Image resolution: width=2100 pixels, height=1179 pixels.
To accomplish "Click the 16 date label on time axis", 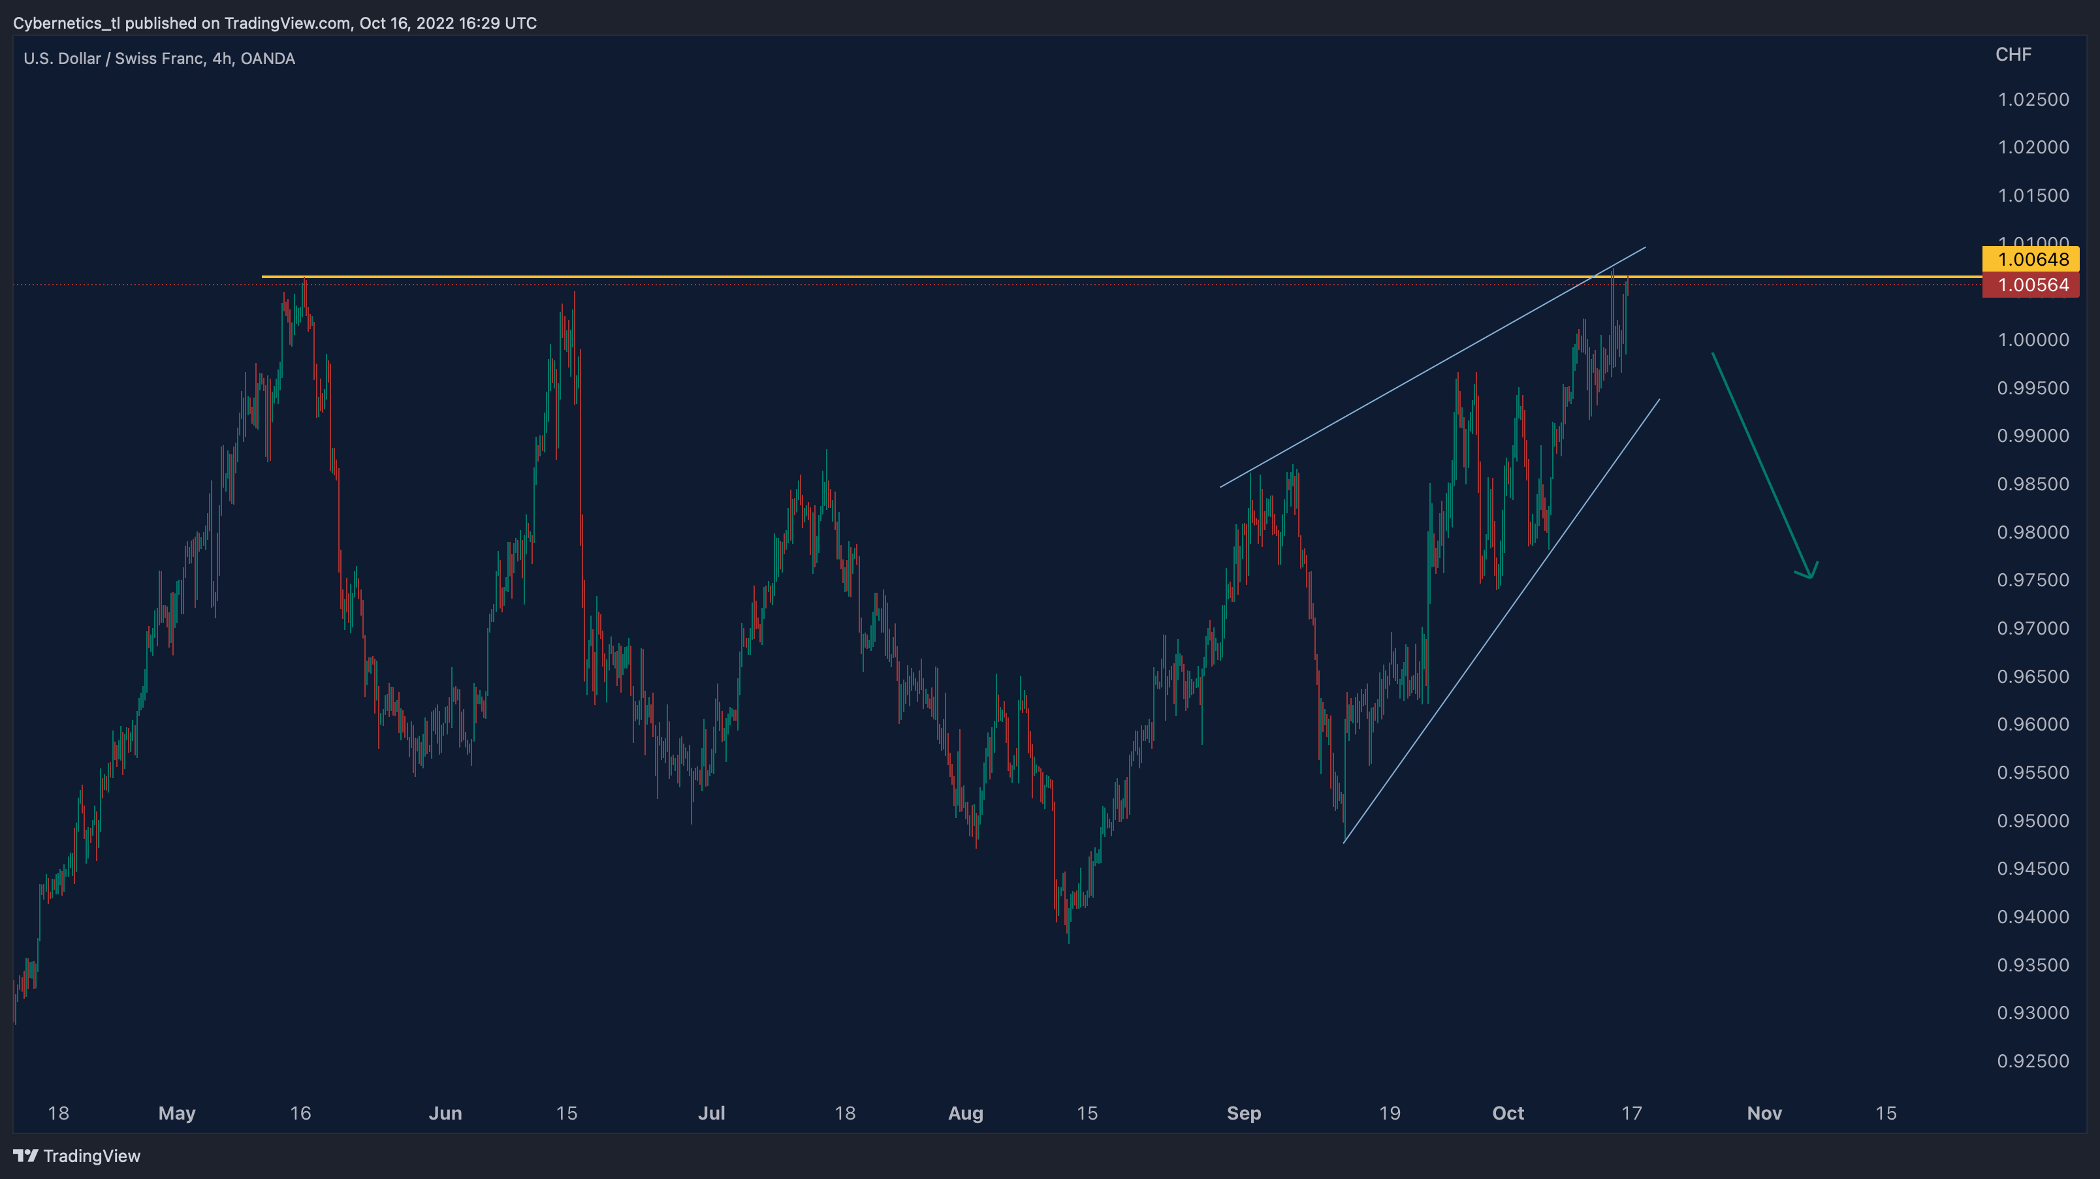I will (300, 1113).
